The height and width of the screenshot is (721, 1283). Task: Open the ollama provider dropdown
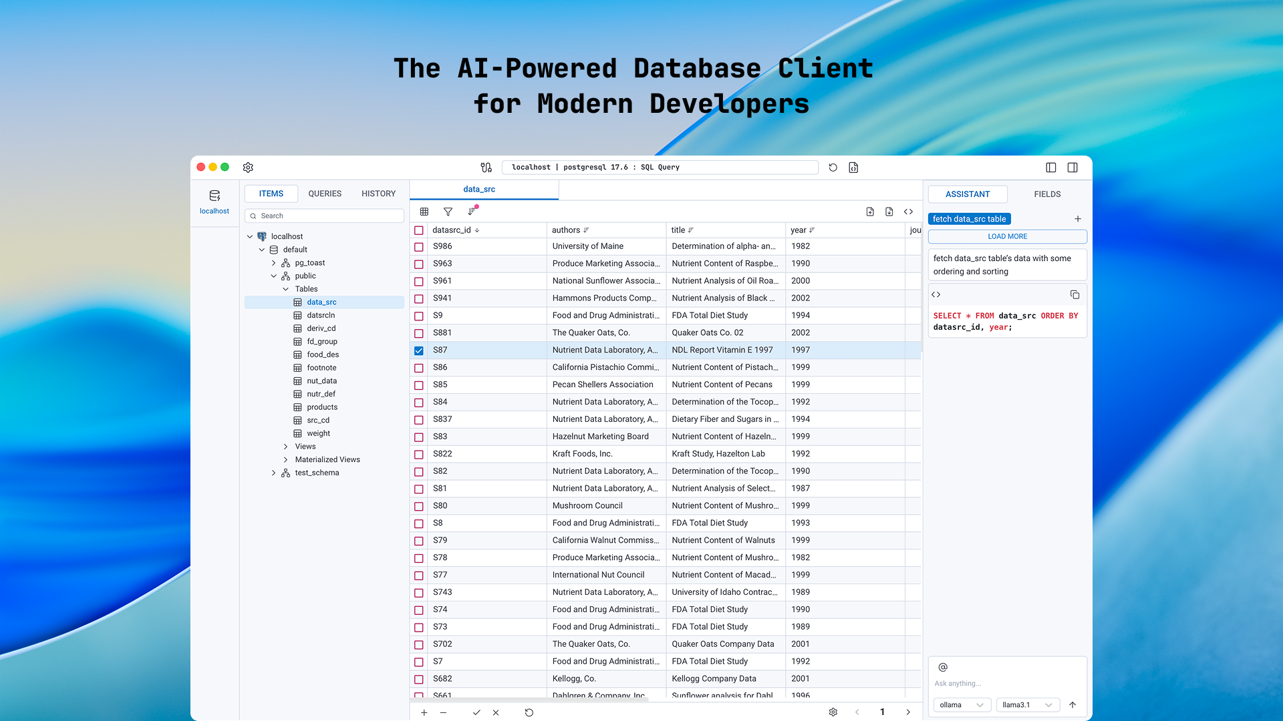tap(961, 705)
